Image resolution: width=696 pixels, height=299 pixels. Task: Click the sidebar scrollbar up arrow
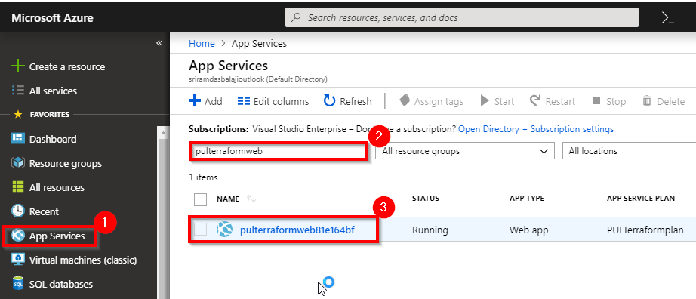click(163, 132)
